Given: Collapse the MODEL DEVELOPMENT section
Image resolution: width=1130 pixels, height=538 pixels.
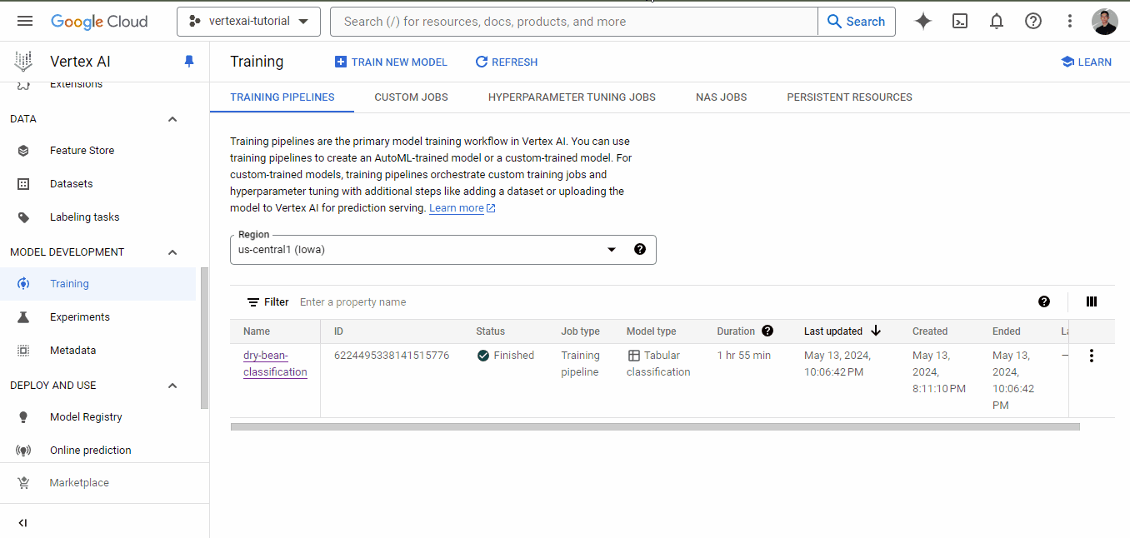Looking at the screenshot, I should [172, 252].
